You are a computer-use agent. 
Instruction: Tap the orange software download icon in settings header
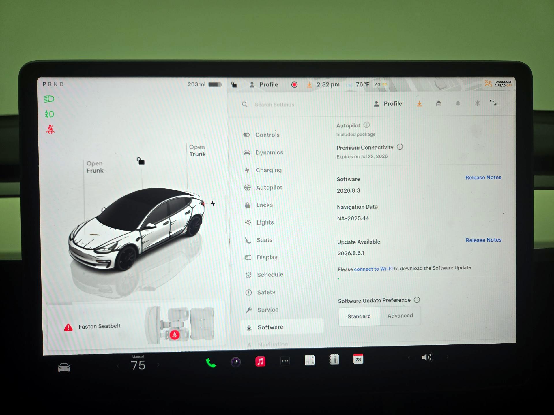coord(420,103)
